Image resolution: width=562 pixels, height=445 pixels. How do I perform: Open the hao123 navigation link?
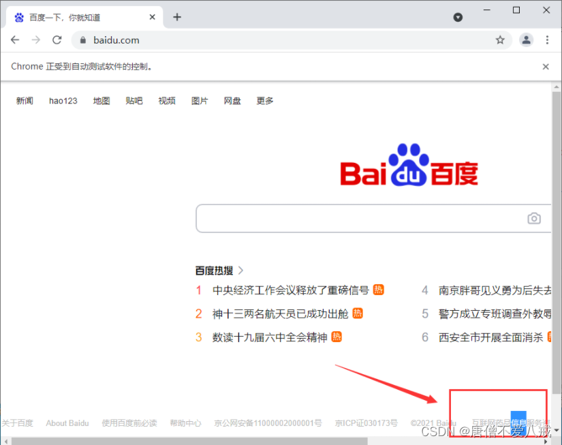(x=63, y=101)
